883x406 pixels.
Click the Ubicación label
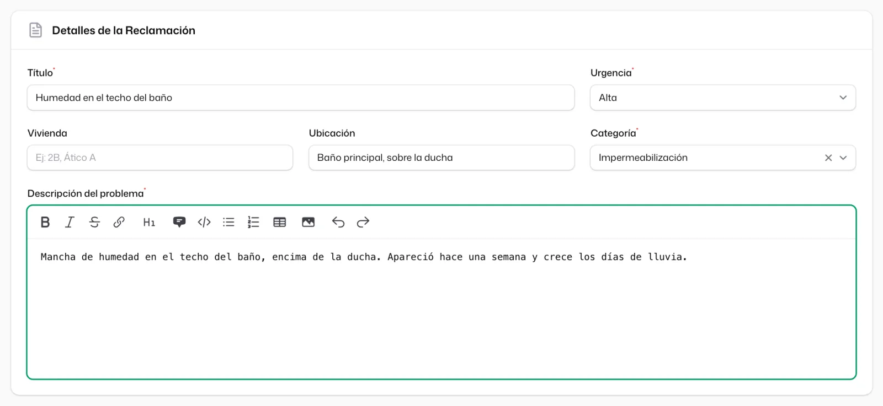point(332,133)
